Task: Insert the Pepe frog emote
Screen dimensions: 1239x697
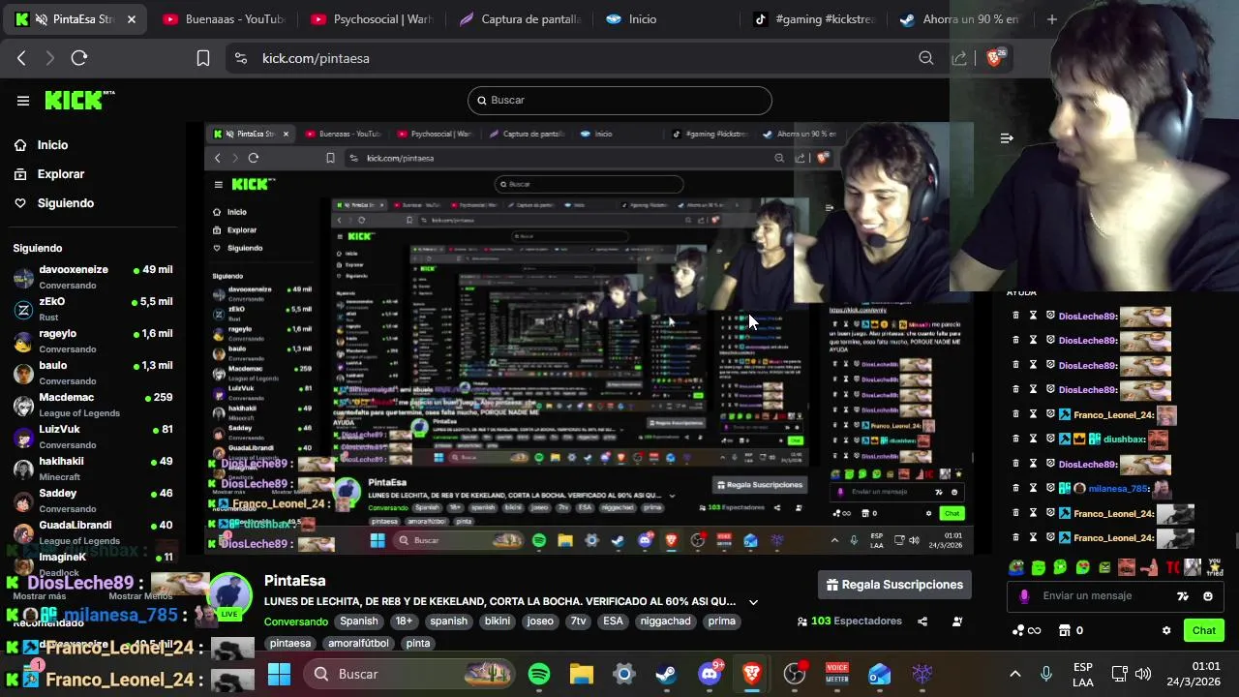Action: click(1015, 567)
